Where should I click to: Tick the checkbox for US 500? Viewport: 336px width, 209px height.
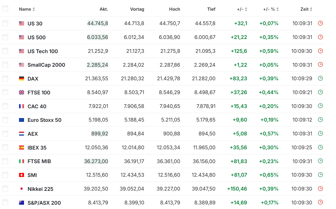tap(5, 37)
